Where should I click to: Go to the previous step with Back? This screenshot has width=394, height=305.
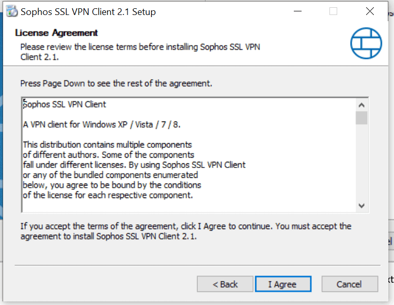225,284
